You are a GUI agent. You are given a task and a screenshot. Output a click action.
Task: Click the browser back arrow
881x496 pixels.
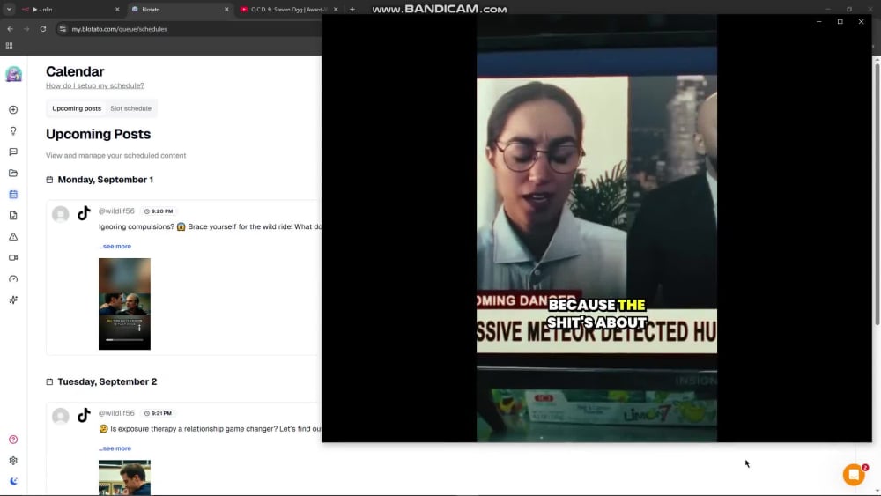click(10, 29)
